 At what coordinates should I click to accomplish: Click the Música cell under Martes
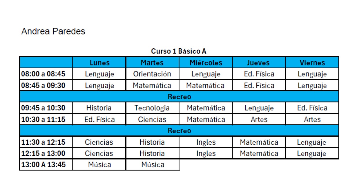(x=152, y=165)
